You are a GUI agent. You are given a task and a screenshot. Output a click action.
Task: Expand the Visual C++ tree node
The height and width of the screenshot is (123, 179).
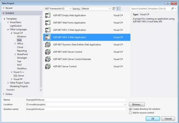point(12,72)
